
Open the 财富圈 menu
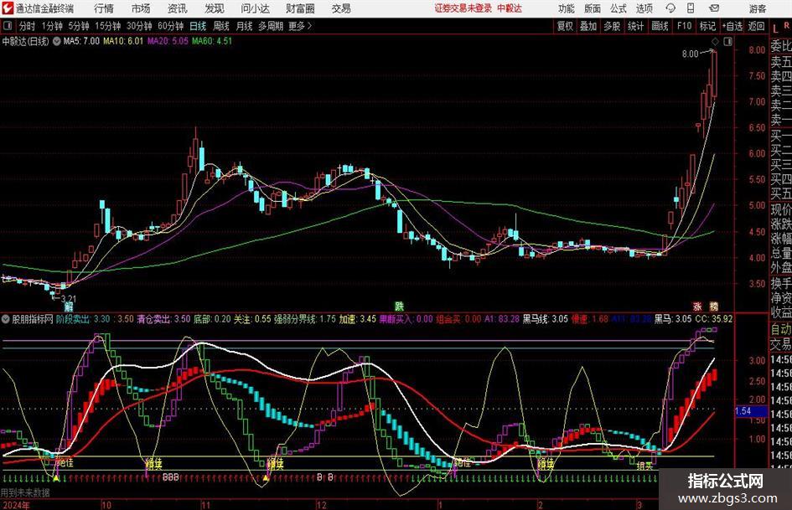click(300, 8)
